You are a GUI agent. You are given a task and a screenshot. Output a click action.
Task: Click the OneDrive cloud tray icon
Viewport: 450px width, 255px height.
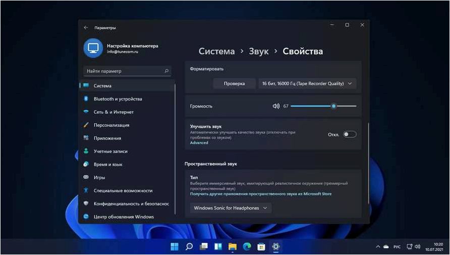[386, 246]
